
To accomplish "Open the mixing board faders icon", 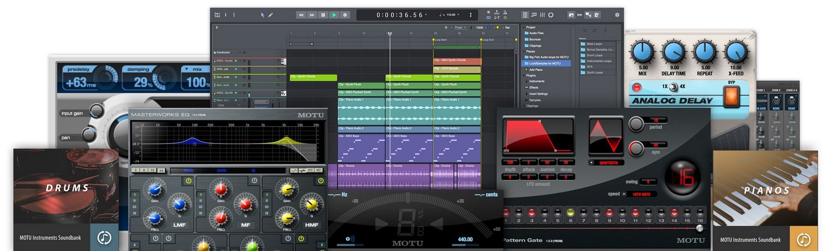I will [x=542, y=15].
